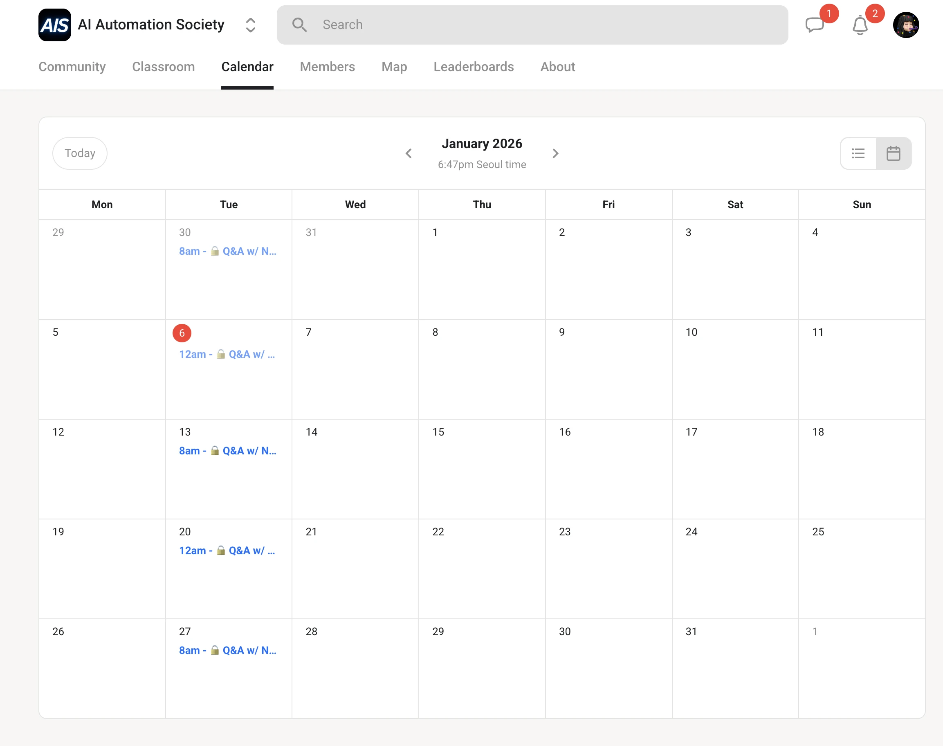
Task: Open the 12am Q&A event on January 20
Action: pos(227,551)
